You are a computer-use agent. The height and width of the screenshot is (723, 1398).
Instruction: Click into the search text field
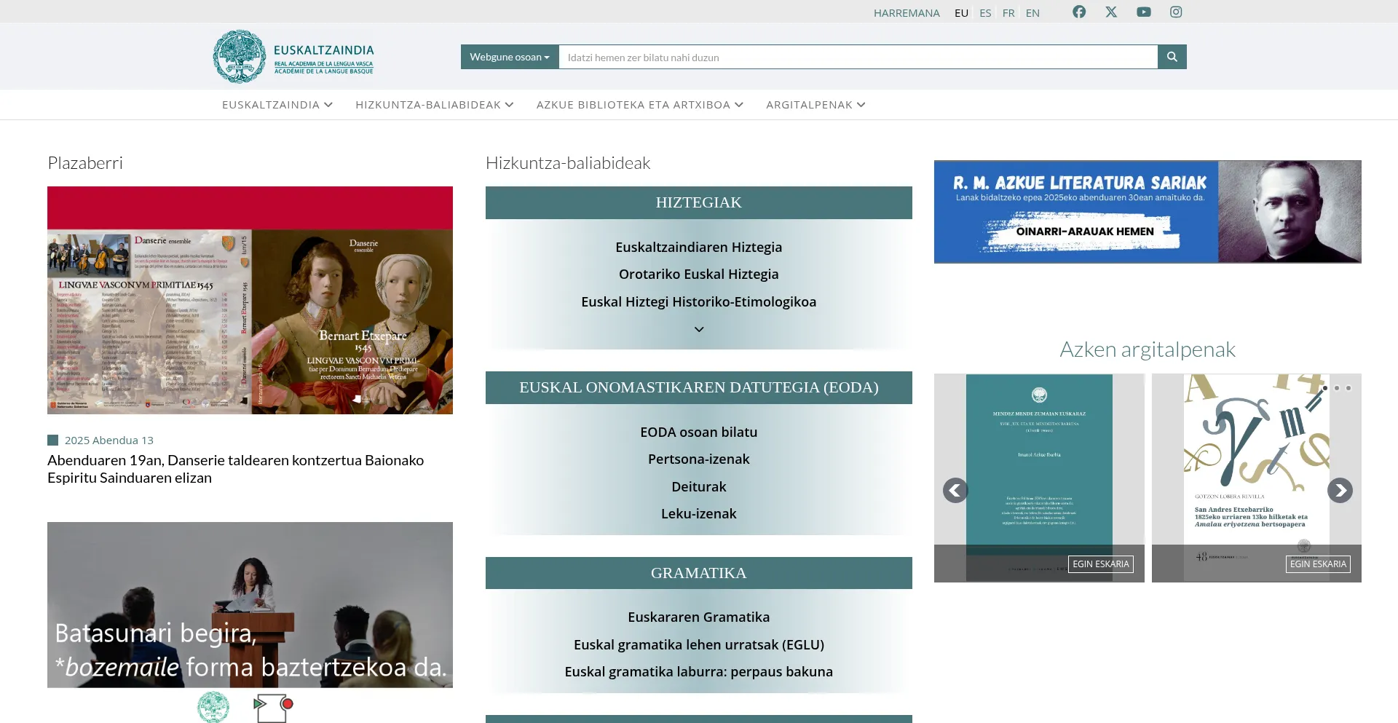tap(858, 57)
